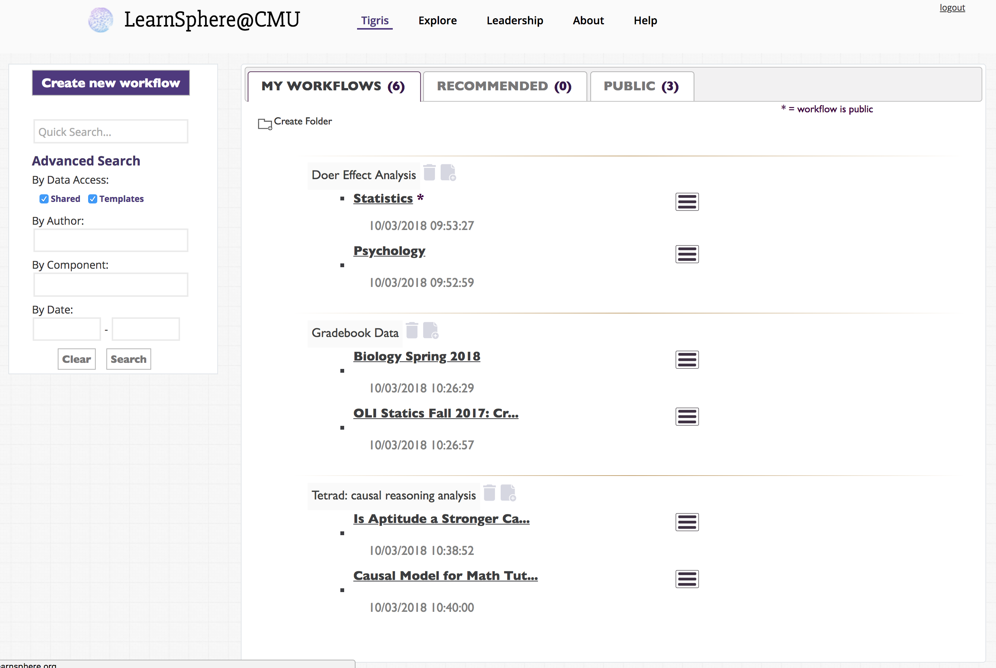The image size is (996, 668).
Task: Open the menu for Is Aptitude a Stronger workflow
Action: coord(687,522)
